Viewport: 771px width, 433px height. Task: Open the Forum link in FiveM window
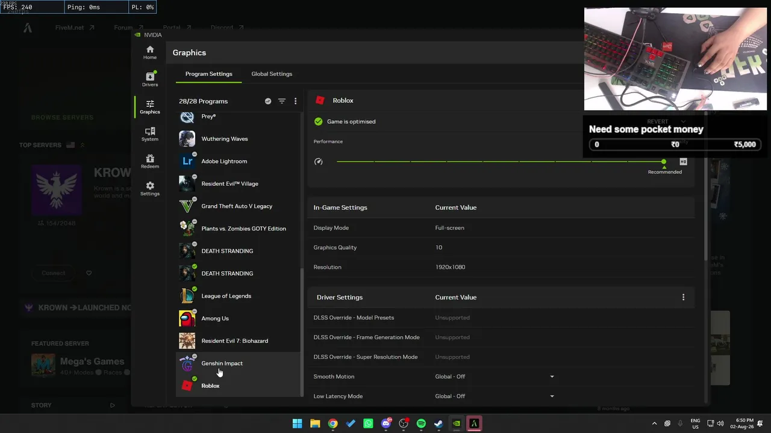coord(128,28)
